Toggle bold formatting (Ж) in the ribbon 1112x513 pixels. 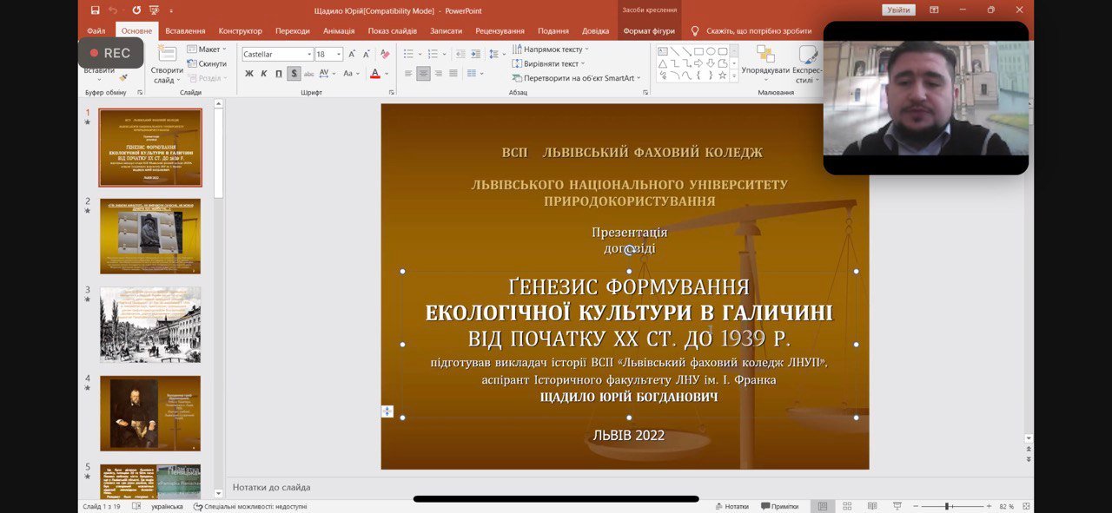tap(249, 74)
